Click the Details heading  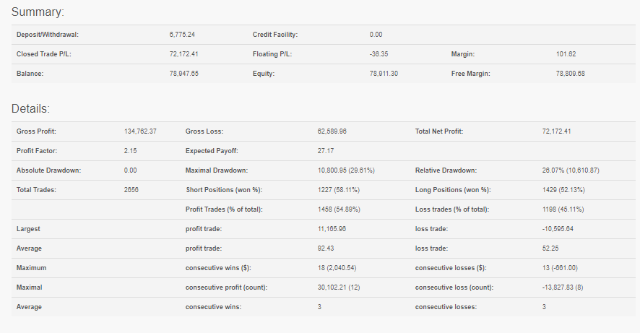30,108
